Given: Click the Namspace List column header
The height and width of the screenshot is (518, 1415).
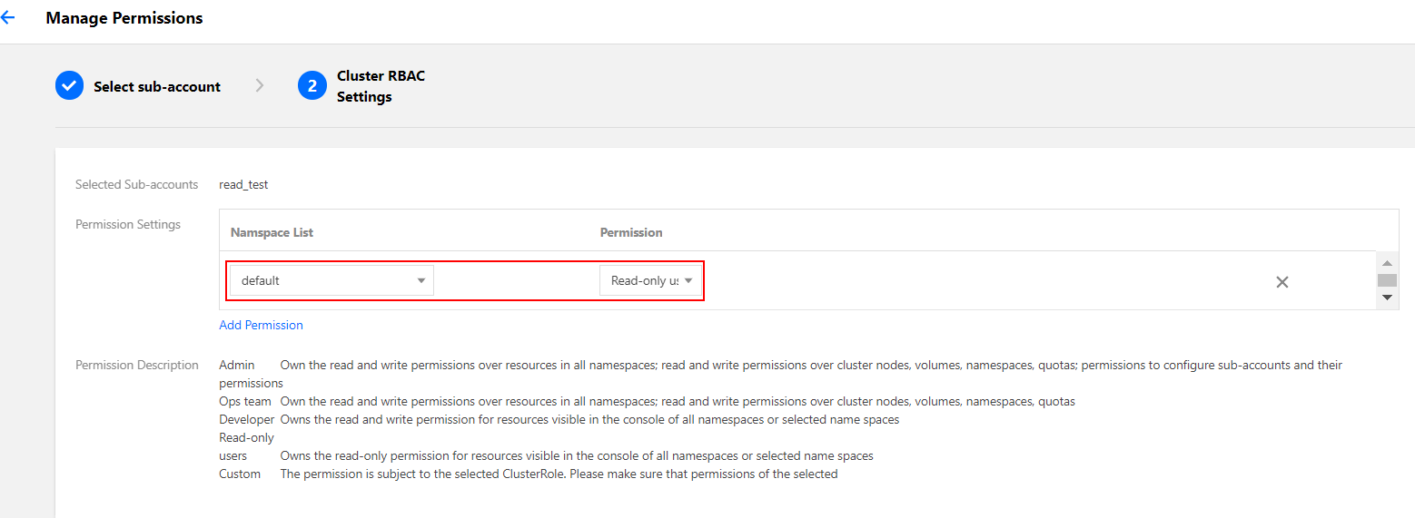Looking at the screenshot, I should pos(272,232).
